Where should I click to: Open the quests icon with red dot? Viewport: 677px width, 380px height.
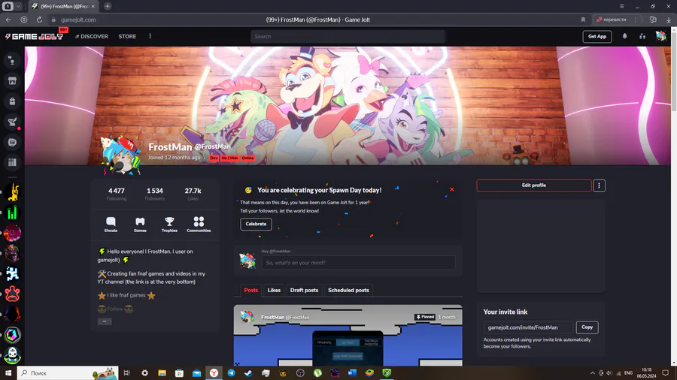(12, 122)
